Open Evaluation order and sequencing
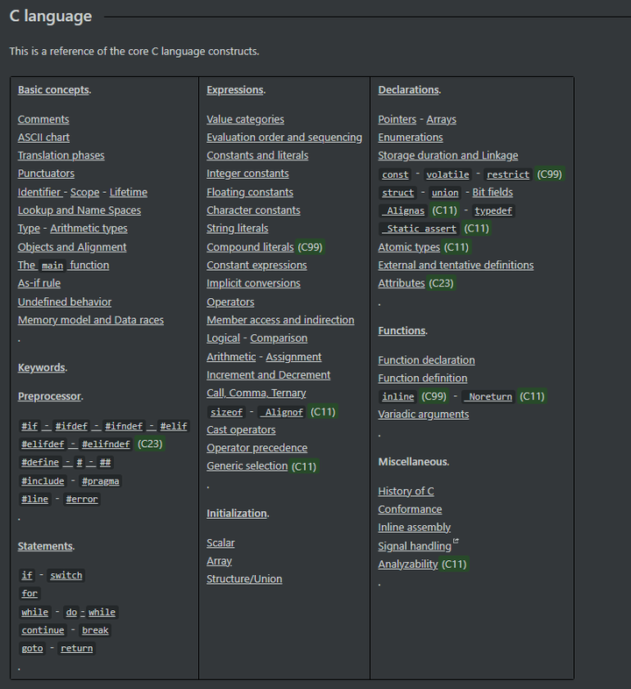The image size is (631, 689). click(284, 137)
